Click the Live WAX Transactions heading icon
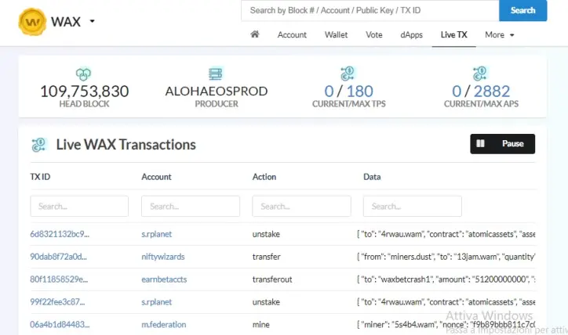 [x=38, y=145]
